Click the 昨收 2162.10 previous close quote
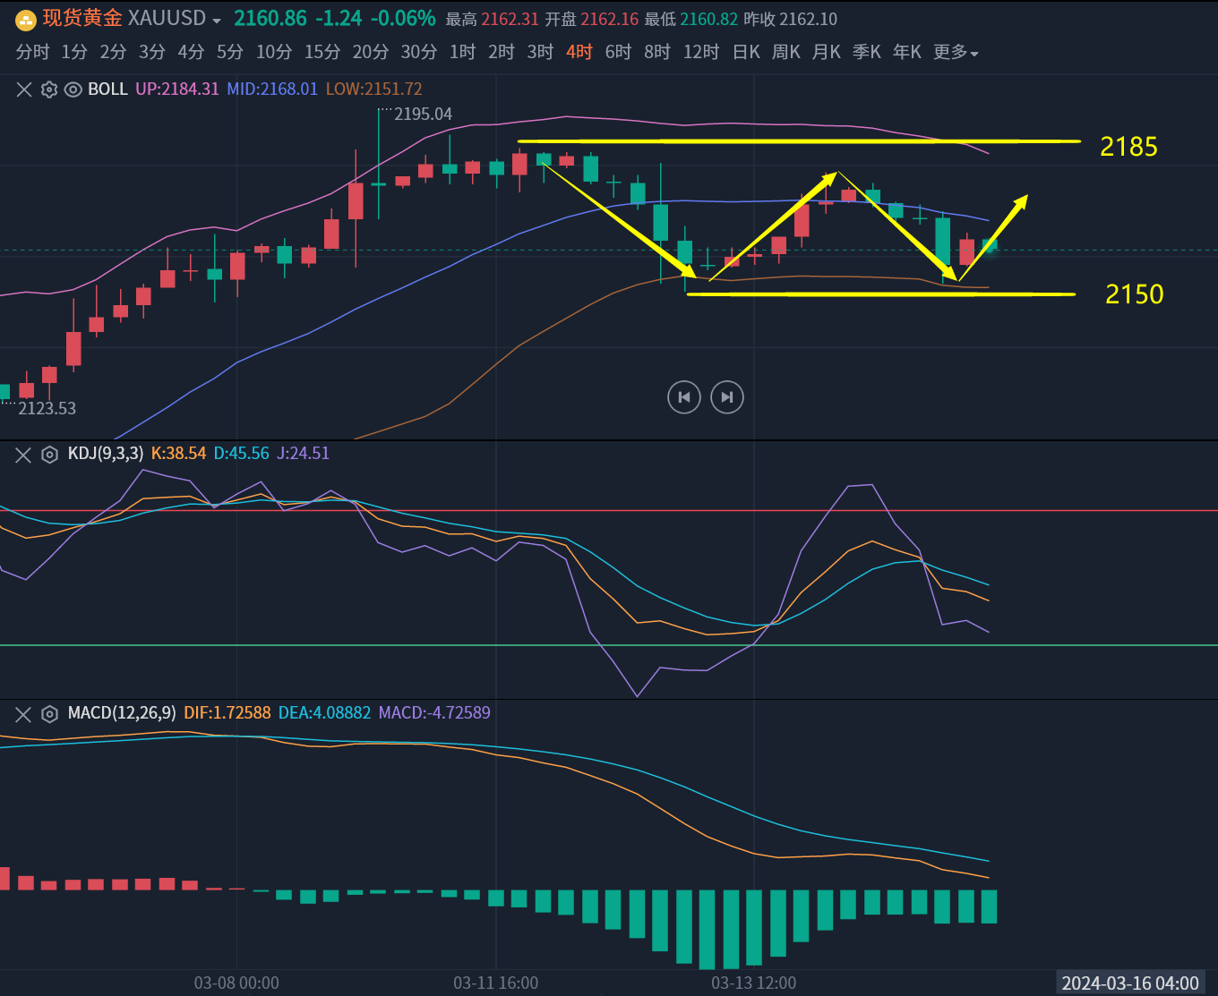 tap(791, 20)
